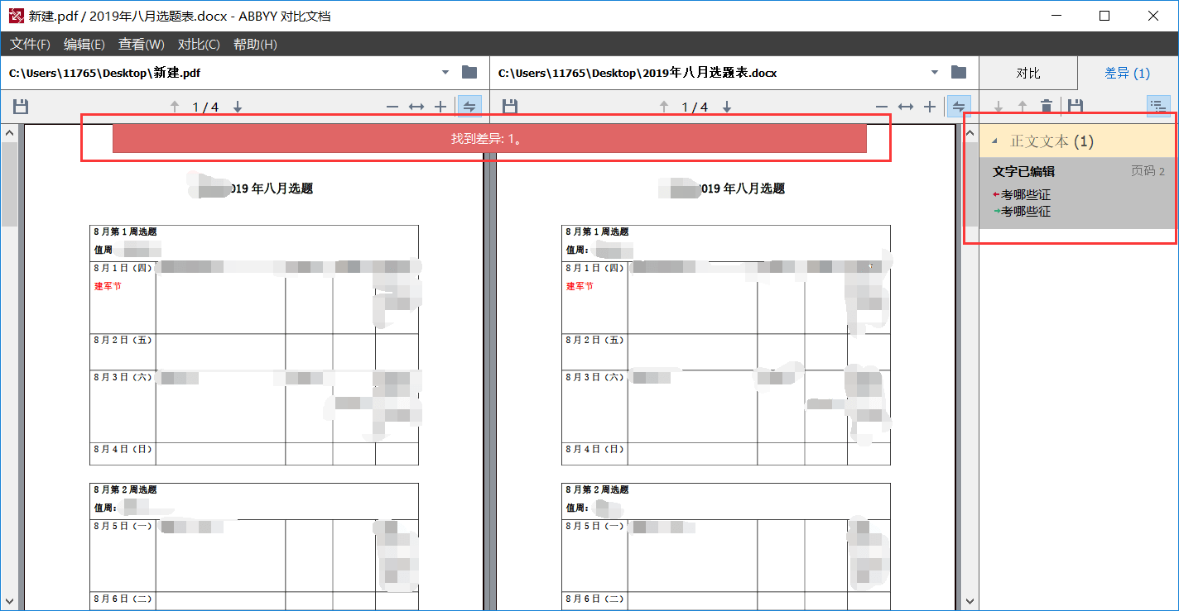Toggle synchronized scrolling in right pane
This screenshot has height=611, width=1179.
pos(959,107)
